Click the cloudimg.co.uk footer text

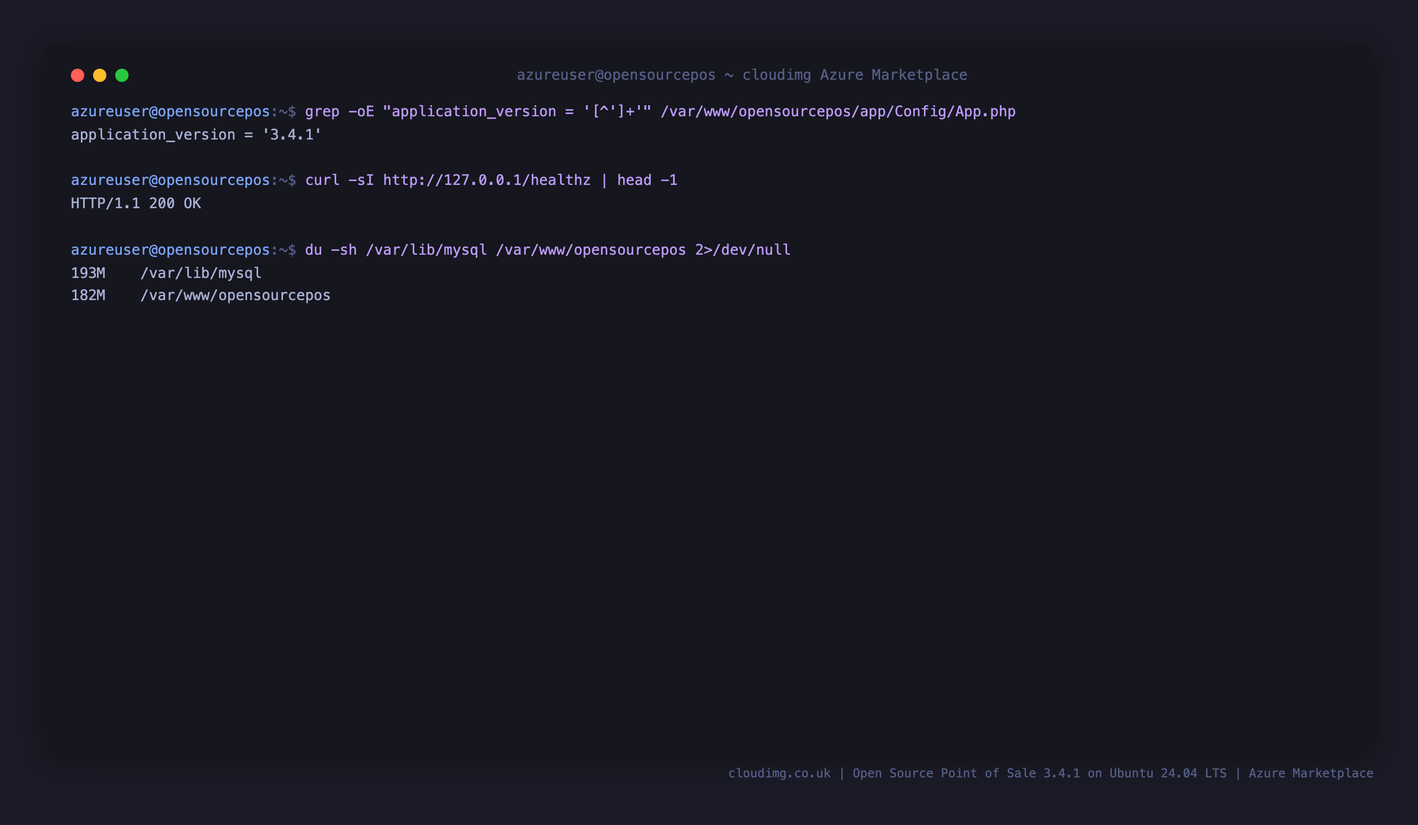[x=779, y=774]
